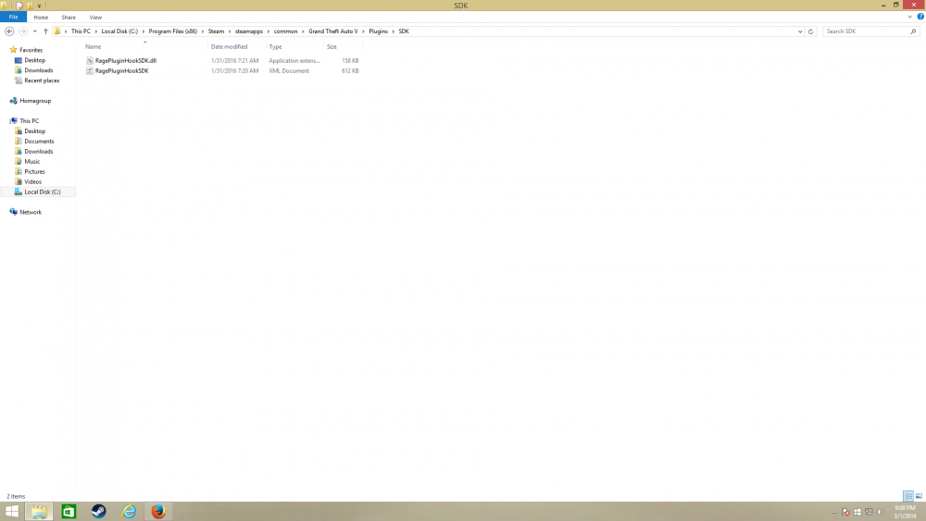Image resolution: width=926 pixels, height=521 pixels.
Task: Click 'Local Disk (C:)' in the address path
Action: tap(119, 31)
